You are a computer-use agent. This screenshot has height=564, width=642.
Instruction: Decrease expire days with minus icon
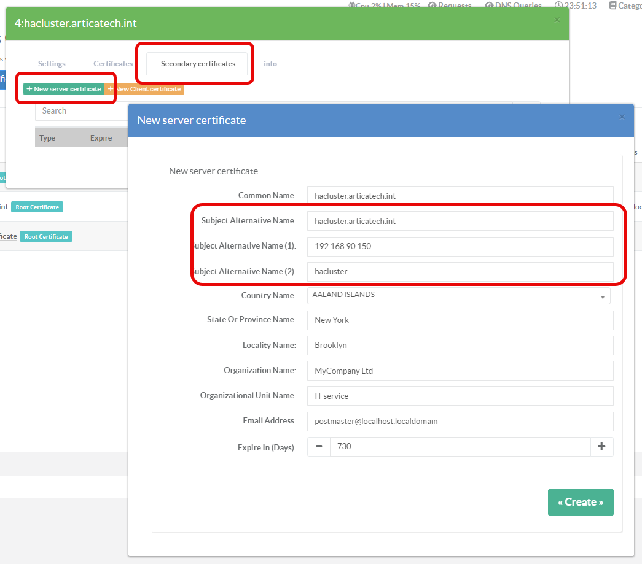click(x=319, y=447)
